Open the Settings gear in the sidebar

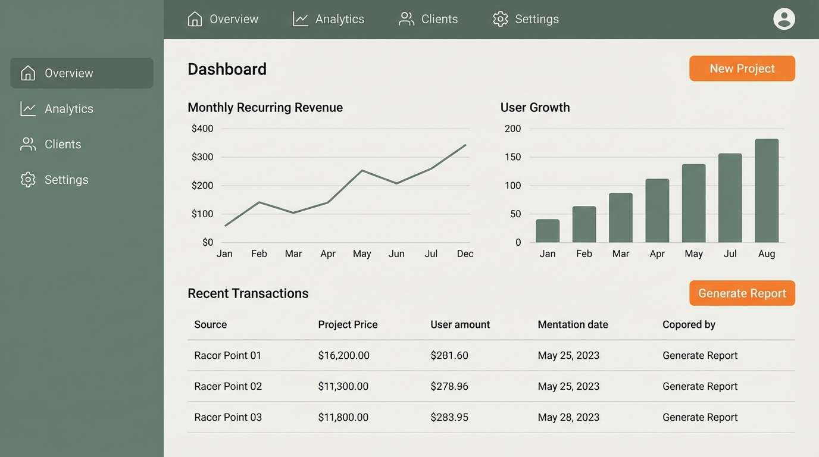pos(27,179)
